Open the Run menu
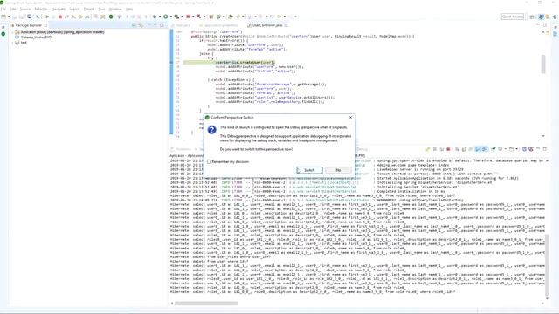This screenshot has height=314, width=559. tap(101, 9)
